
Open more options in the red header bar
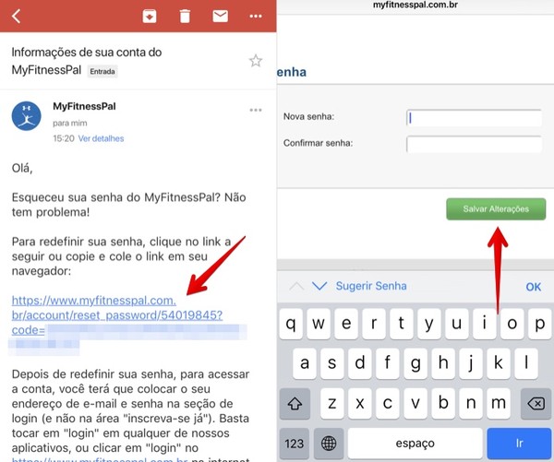click(x=256, y=17)
